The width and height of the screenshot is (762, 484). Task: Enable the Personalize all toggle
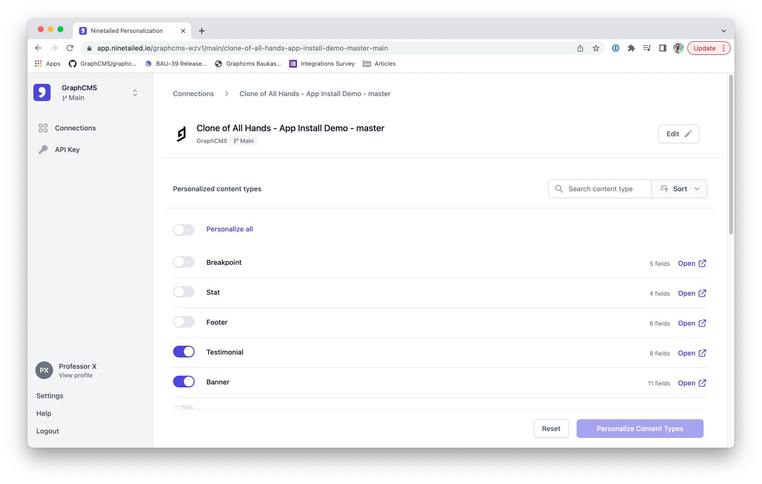184,229
